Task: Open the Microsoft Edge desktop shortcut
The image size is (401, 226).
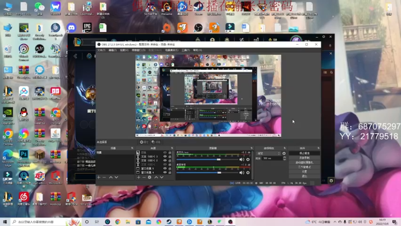Action: (8, 157)
